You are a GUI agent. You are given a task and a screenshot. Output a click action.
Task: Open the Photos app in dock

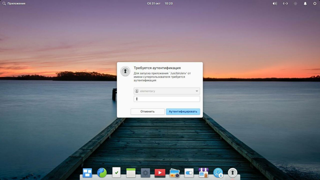[x=174, y=173]
